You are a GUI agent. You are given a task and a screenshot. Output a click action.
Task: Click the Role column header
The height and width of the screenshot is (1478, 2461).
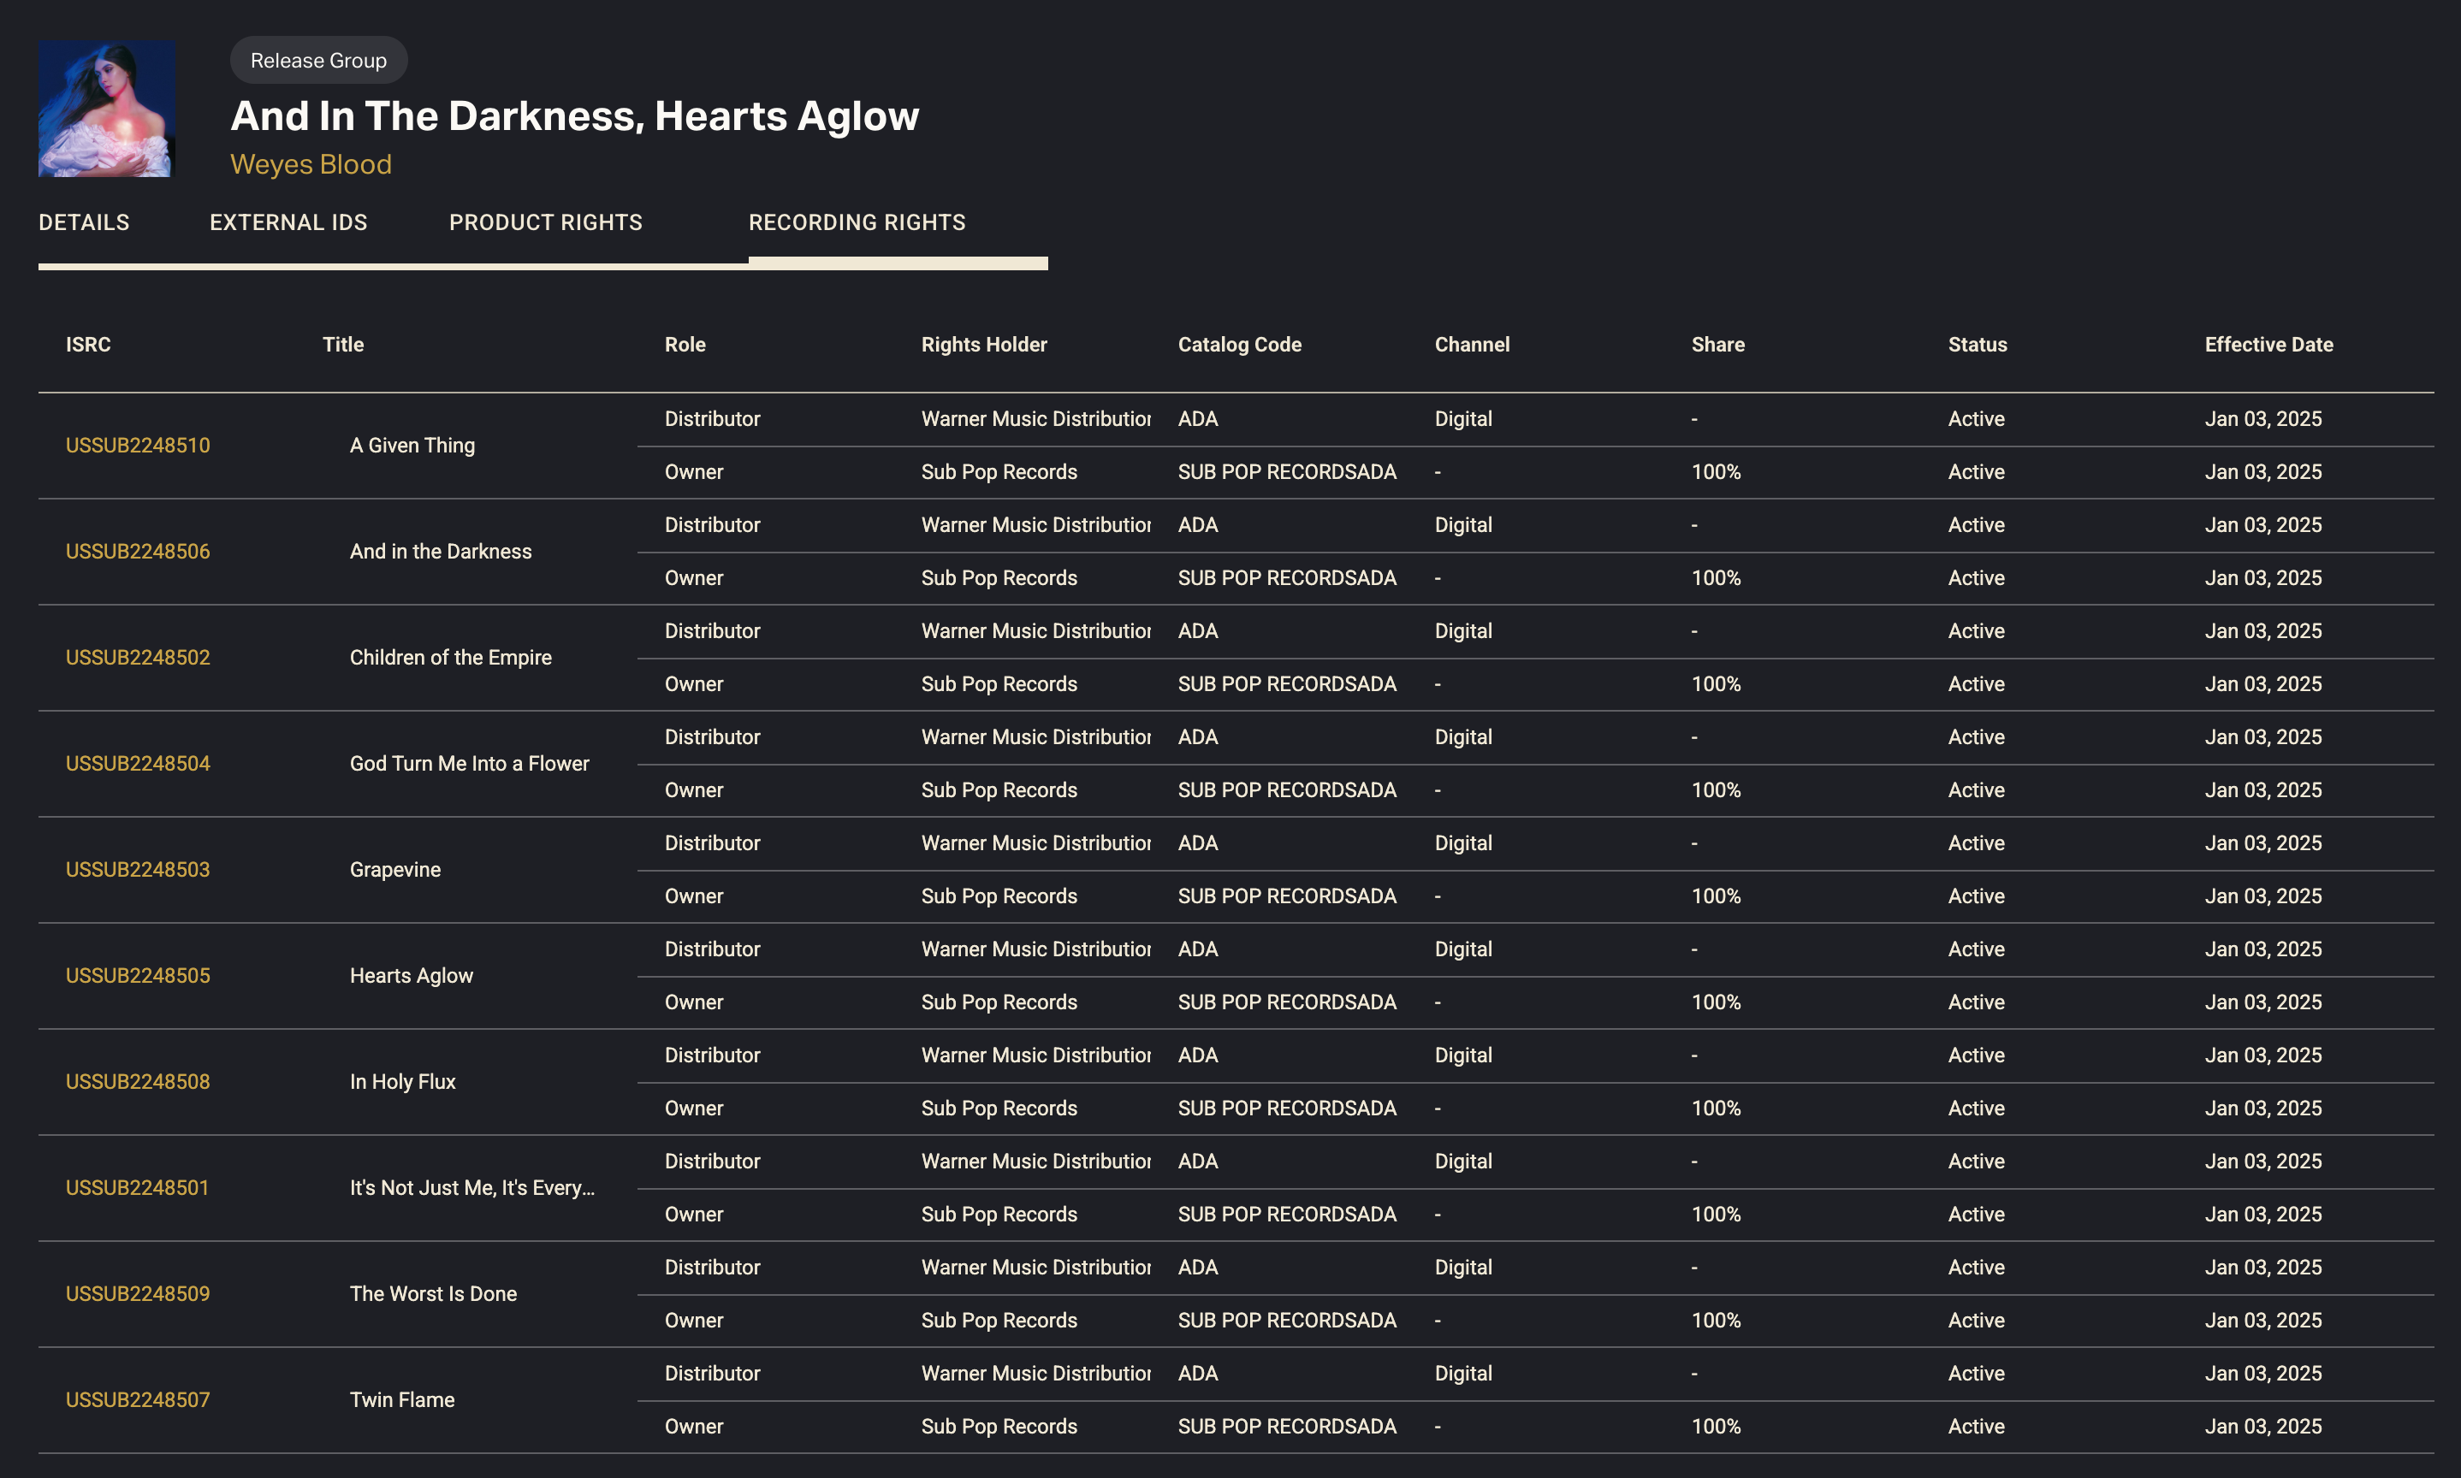(685, 345)
